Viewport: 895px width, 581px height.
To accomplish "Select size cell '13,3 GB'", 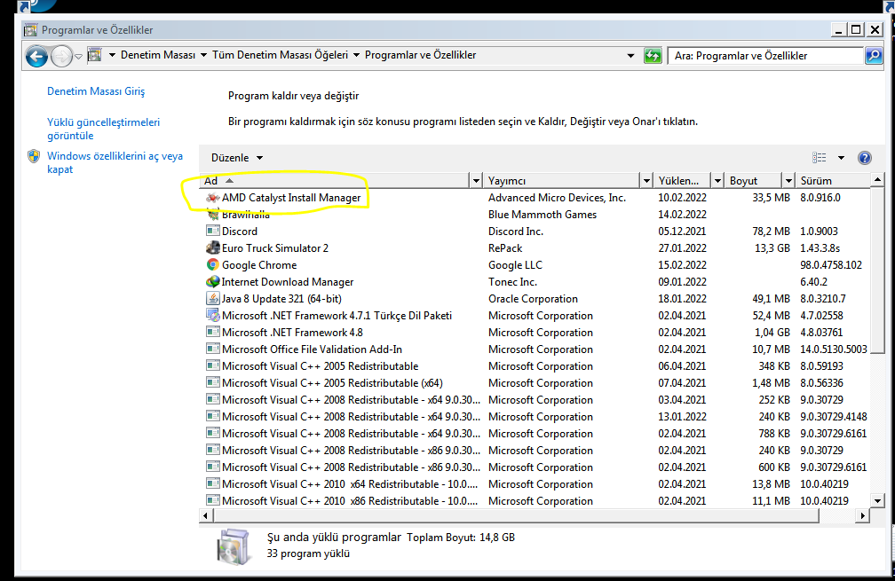I will (x=772, y=248).
